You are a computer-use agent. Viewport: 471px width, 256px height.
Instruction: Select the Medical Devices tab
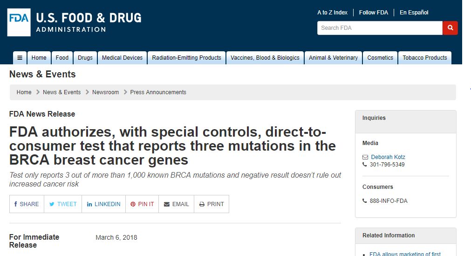click(122, 58)
